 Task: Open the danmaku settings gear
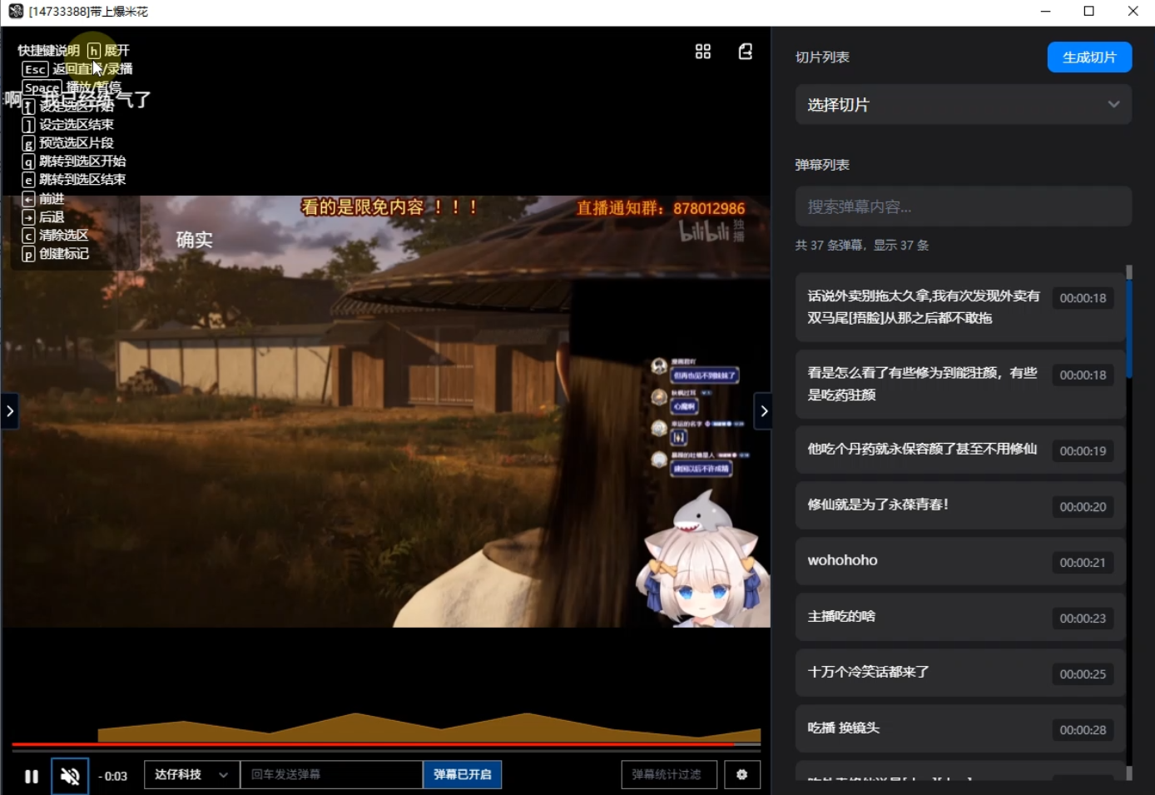point(742,775)
